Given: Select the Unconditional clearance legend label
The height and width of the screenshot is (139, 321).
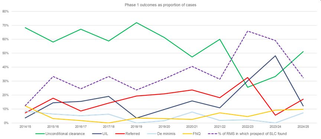Looking at the screenshot, I should tap(65, 134).
